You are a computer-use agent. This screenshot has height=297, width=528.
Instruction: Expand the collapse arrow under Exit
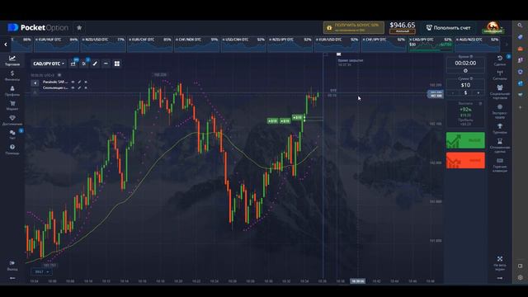click(12, 278)
